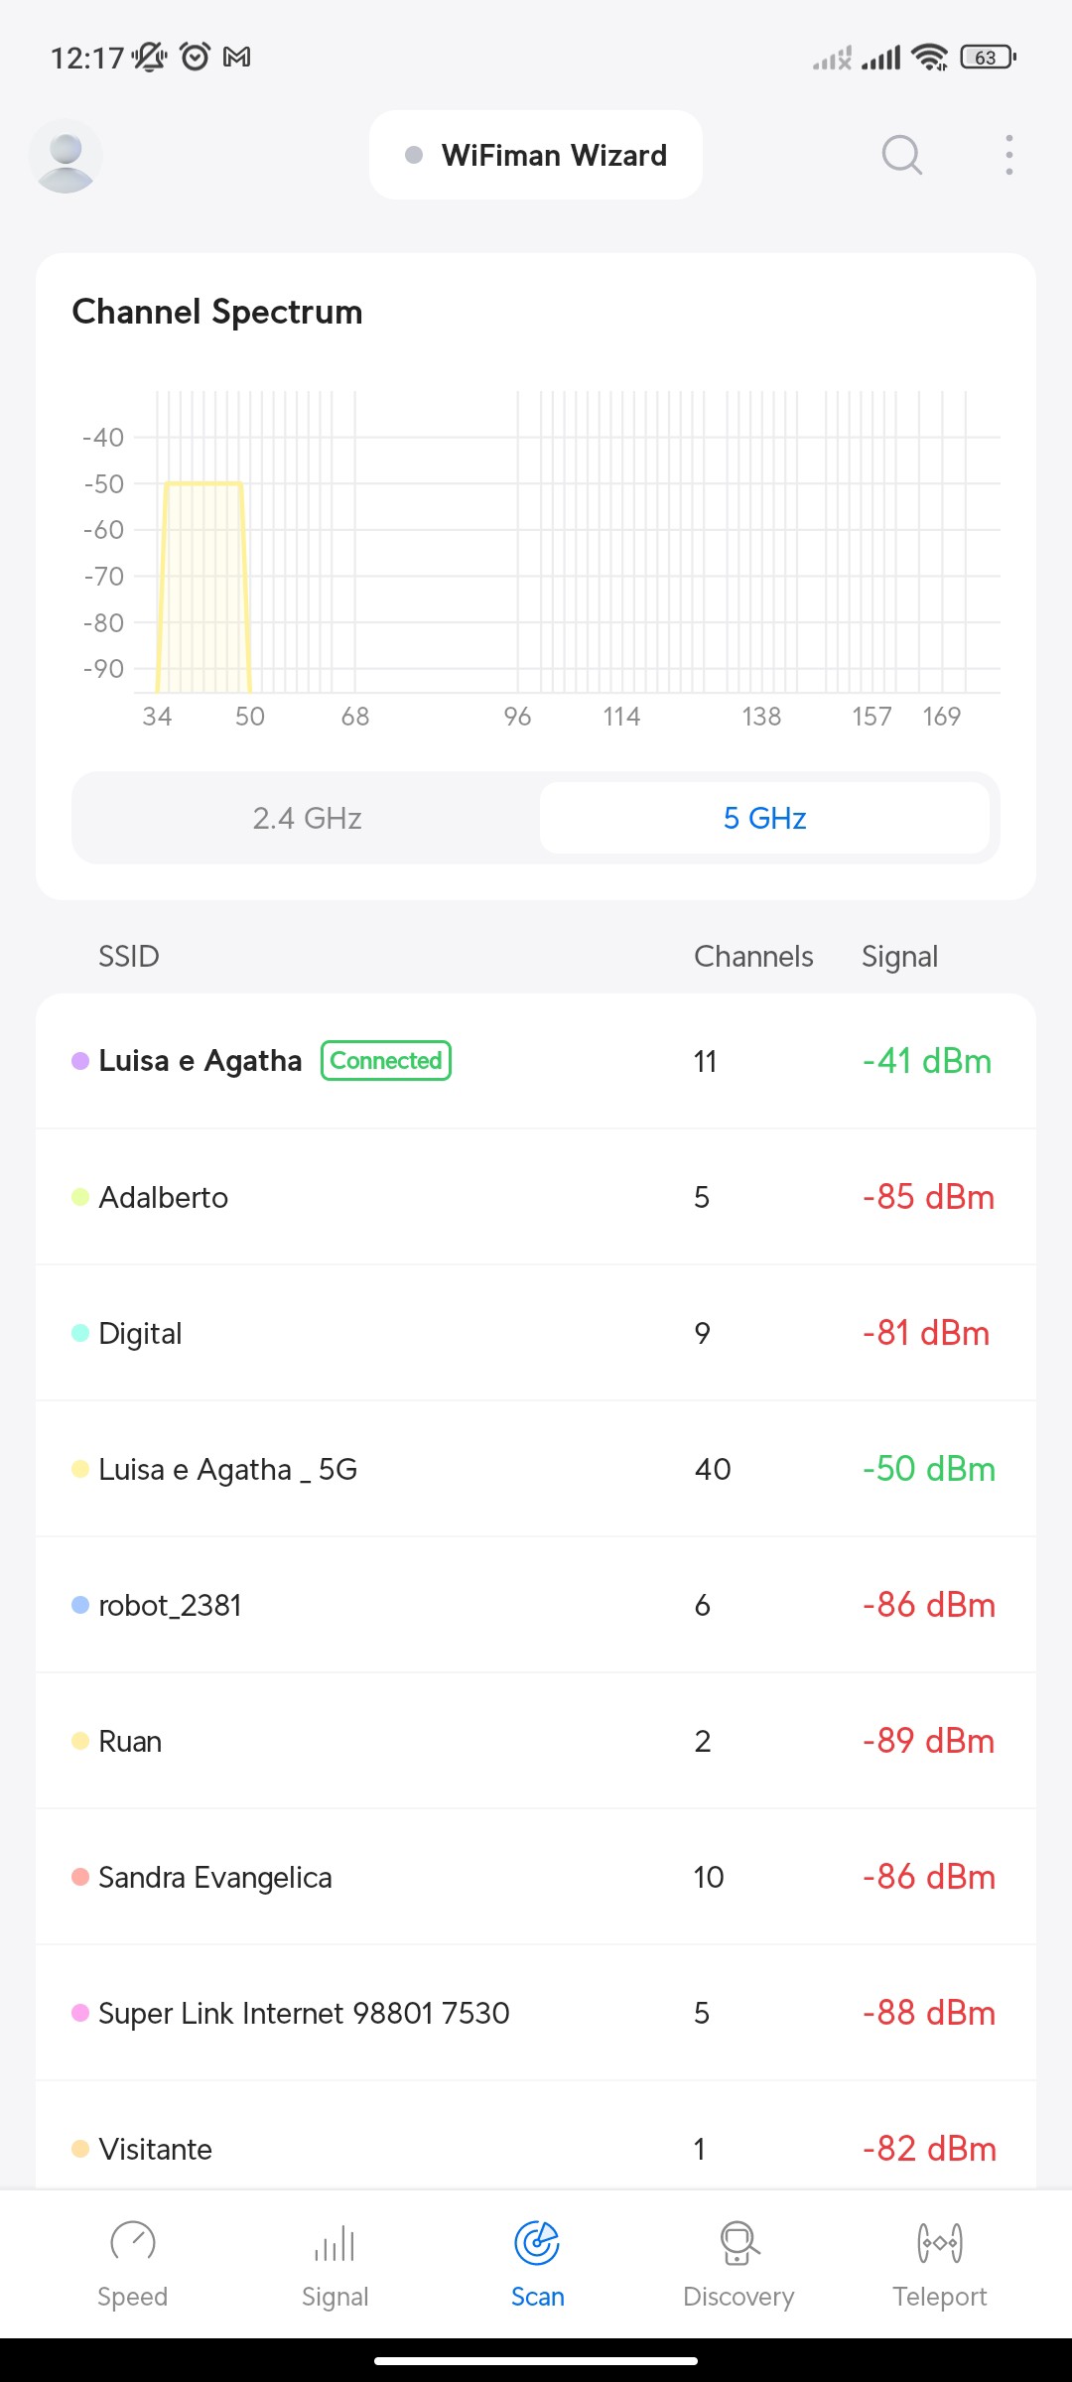1072x2382 pixels.
Task: Select the 5 GHz band option
Action: point(764,818)
